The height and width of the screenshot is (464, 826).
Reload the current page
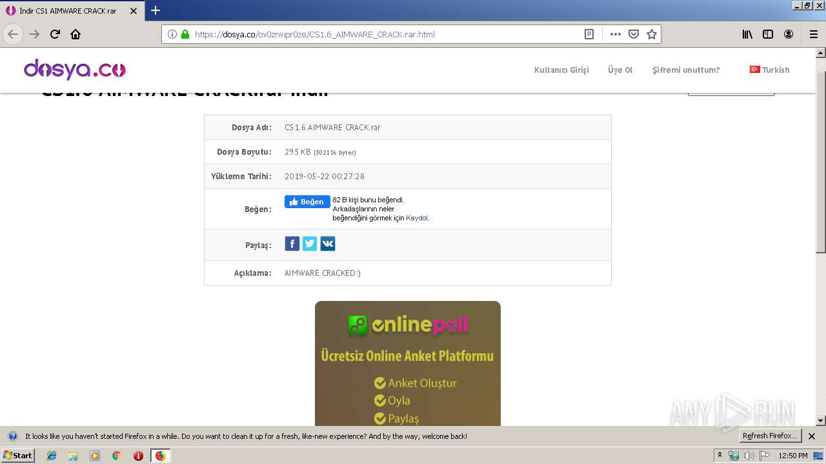(x=55, y=34)
